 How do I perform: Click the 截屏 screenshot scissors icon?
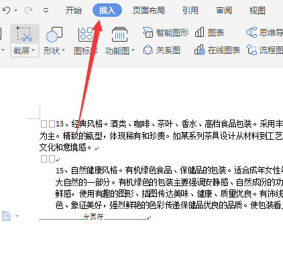point(25,34)
